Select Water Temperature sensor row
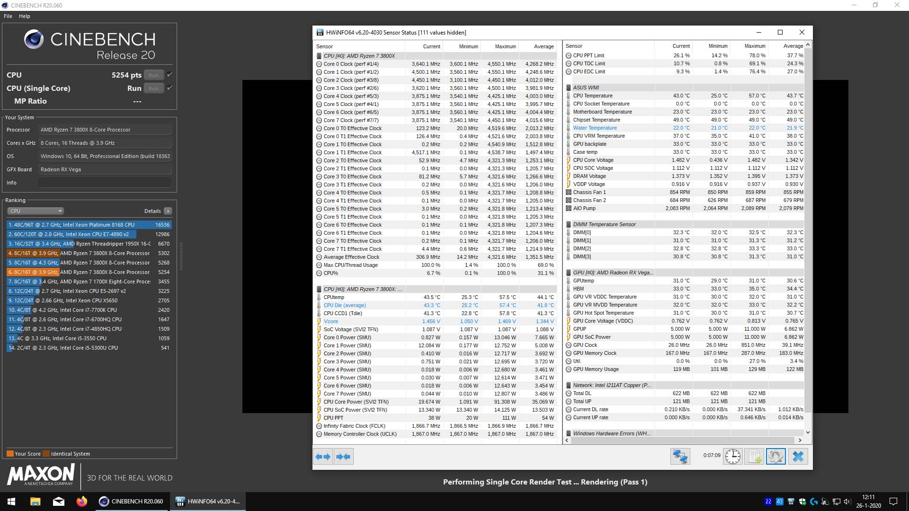The width and height of the screenshot is (909, 511). pos(685,128)
